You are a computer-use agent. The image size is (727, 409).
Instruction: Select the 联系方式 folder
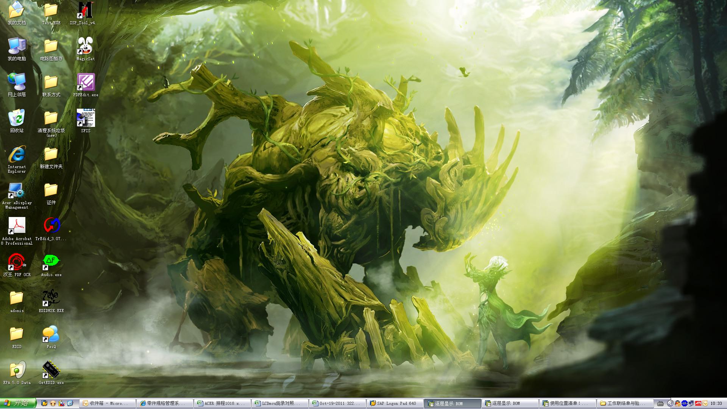pos(51,85)
